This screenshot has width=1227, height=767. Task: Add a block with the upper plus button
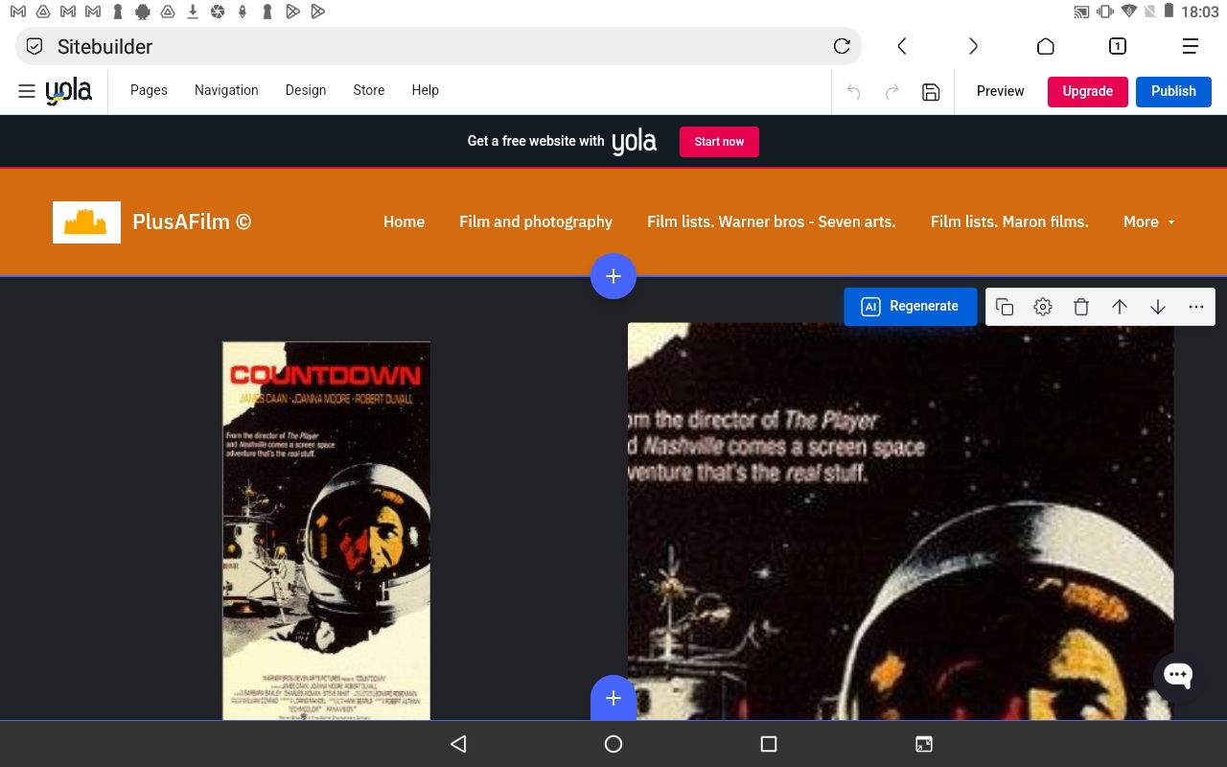613,276
